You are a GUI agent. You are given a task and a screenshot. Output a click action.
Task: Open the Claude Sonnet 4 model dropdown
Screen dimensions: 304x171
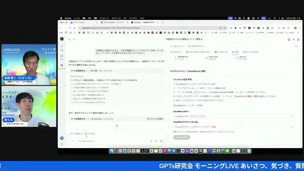point(86,141)
